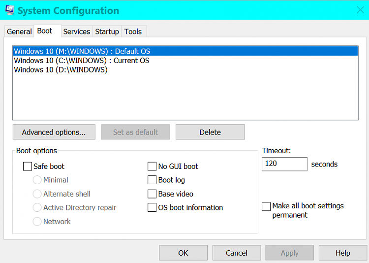
Task: Close the System Configuration window
Action: coord(360,10)
